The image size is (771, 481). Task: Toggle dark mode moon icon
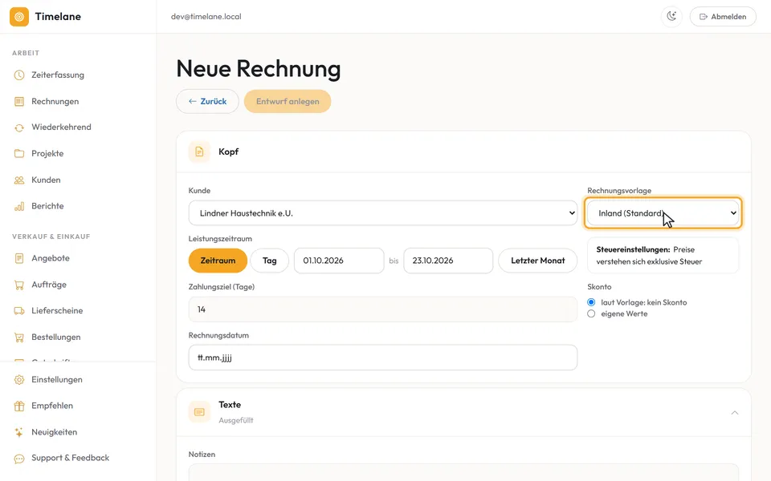pos(671,17)
